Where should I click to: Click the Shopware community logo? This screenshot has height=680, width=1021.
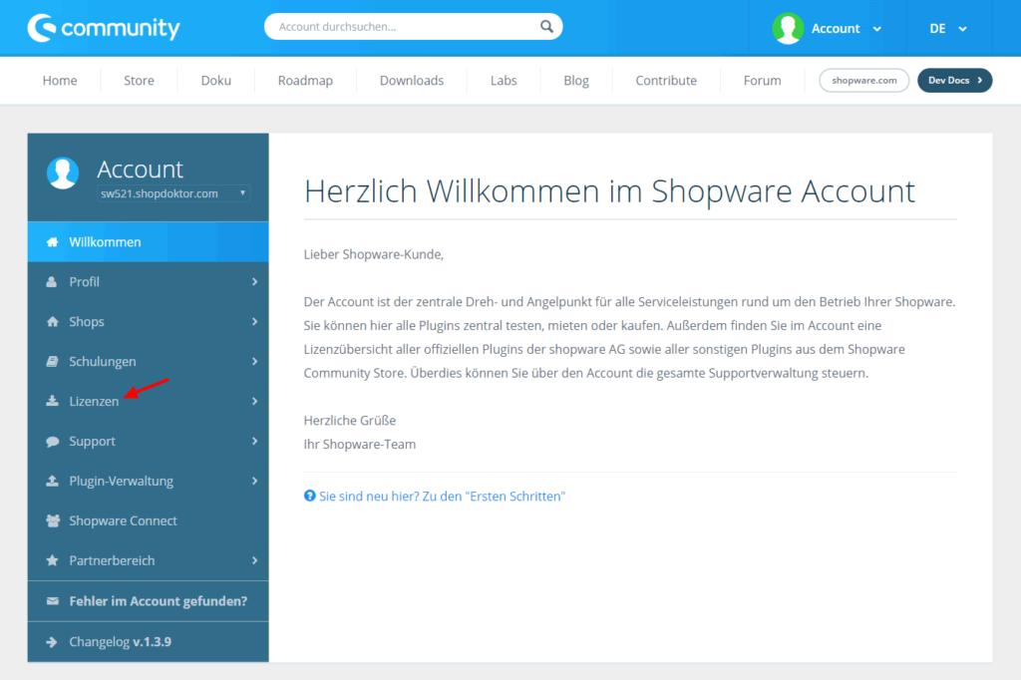click(x=104, y=28)
